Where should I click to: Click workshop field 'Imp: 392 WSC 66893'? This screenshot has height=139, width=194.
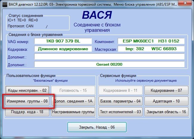coord(151,49)
